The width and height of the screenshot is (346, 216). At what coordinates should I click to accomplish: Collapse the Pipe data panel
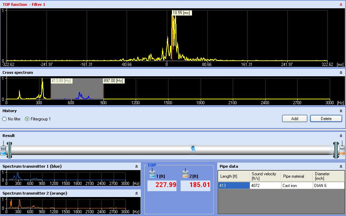point(341,166)
